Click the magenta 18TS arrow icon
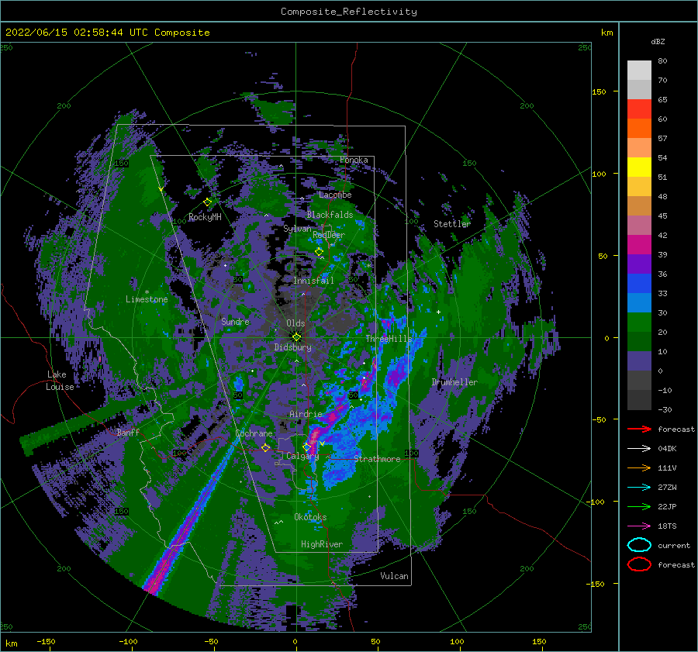 639,526
